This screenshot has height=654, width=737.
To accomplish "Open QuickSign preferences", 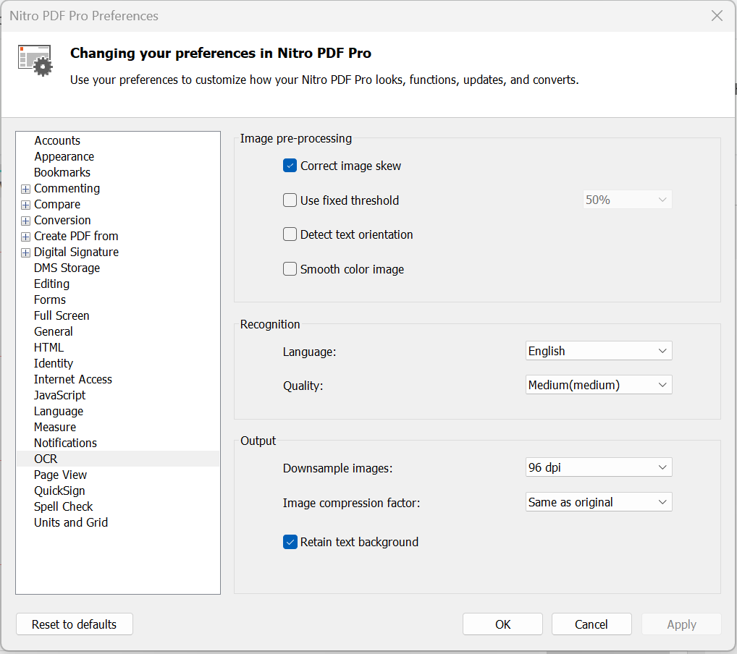I will (59, 491).
